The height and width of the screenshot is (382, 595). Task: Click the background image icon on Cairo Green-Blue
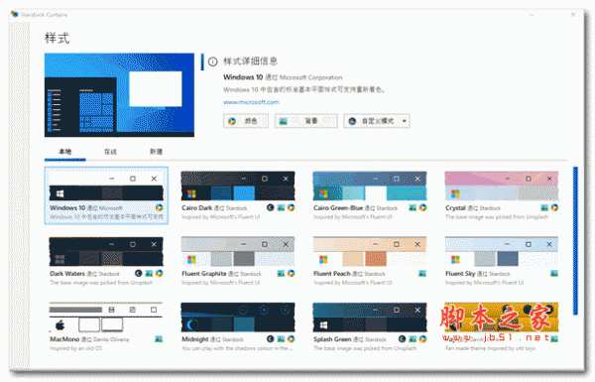[413, 207]
